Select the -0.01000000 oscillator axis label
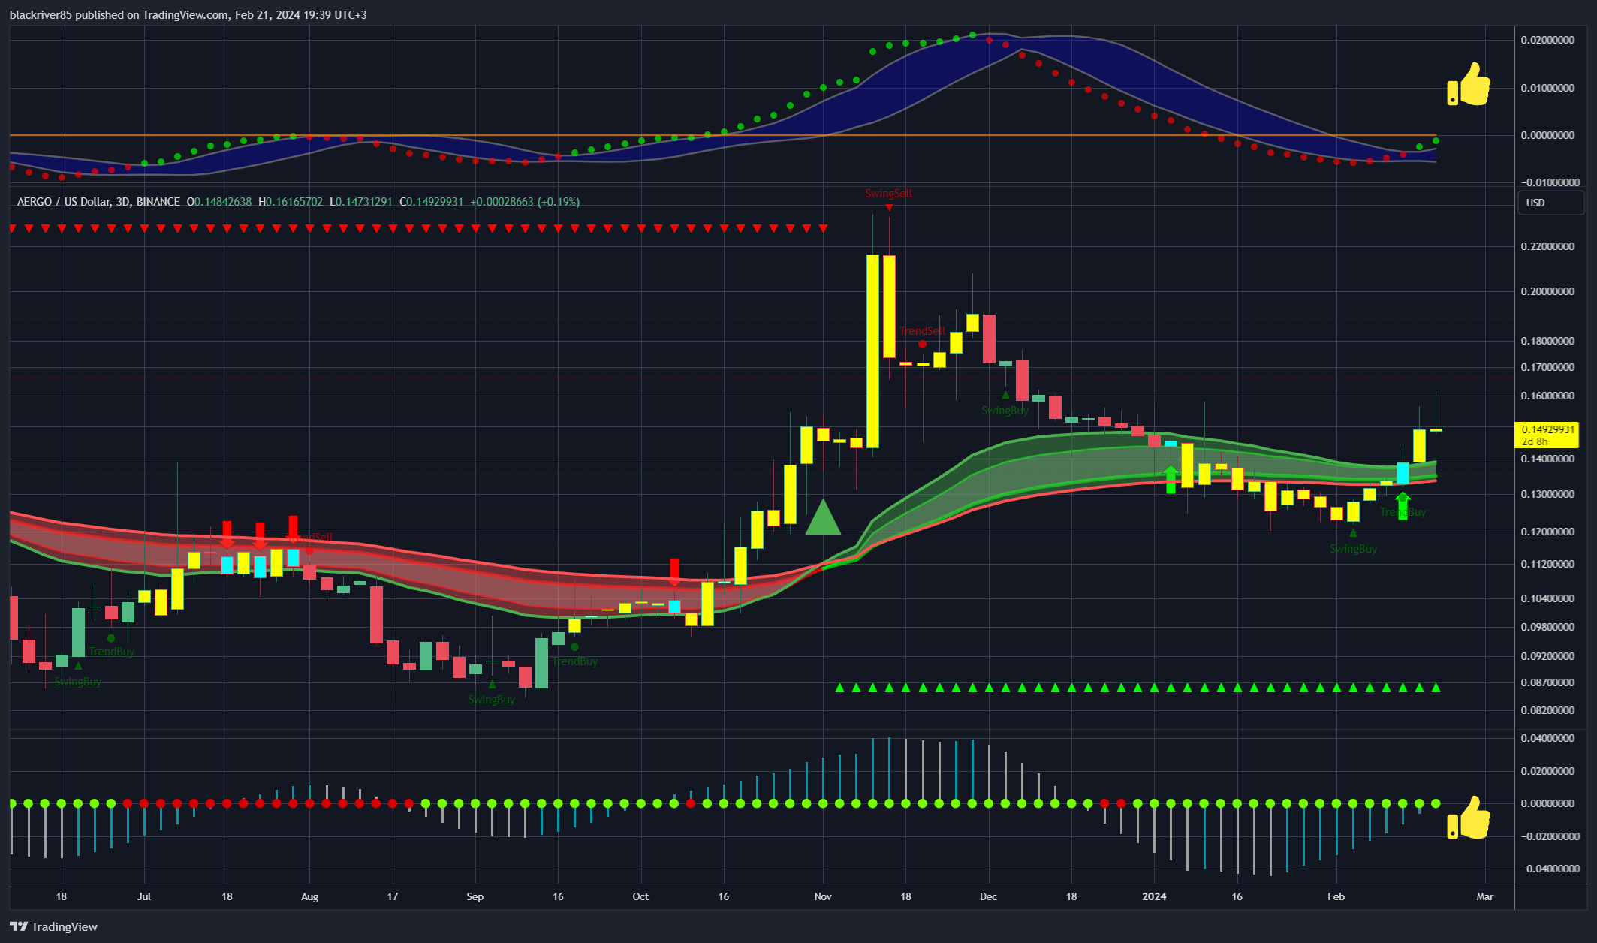 [x=1550, y=182]
